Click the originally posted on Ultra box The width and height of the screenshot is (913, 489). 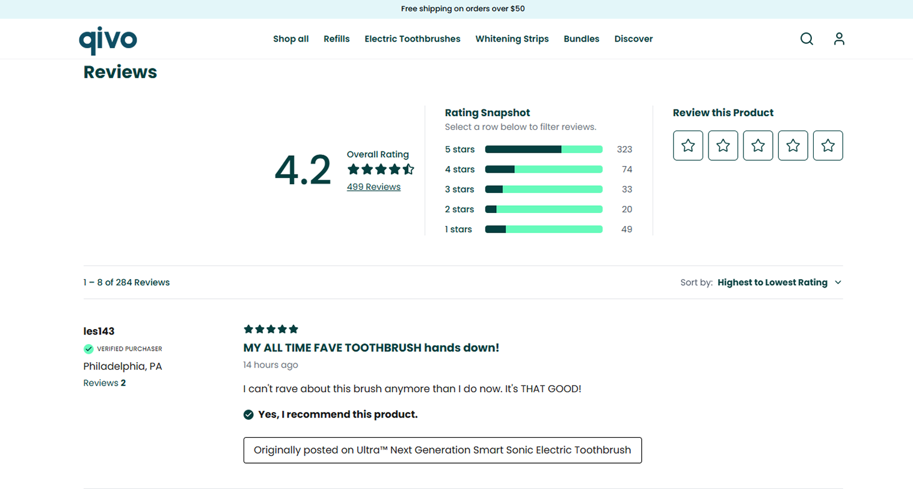pyautogui.click(x=443, y=451)
